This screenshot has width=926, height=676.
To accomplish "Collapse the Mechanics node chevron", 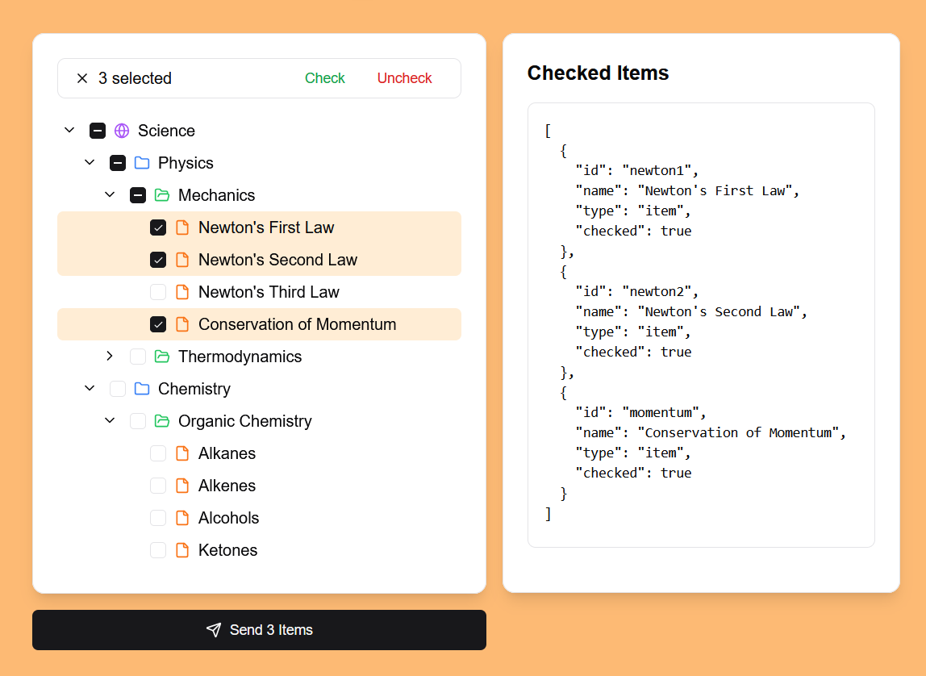I will (x=110, y=194).
